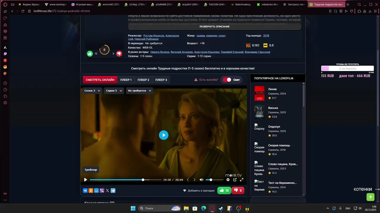Share via X (Twitter) icon

tap(107, 191)
